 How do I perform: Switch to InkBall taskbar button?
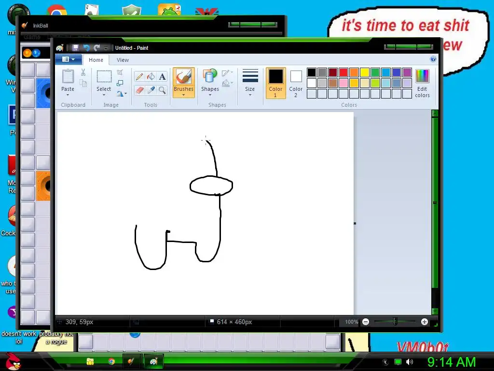point(131,361)
